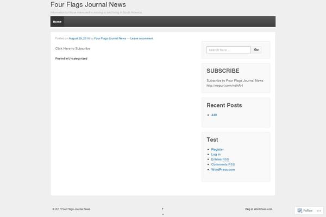This screenshot has width=326, height=217.
Task: Open the Uncategorized category link
Action: [78, 59]
